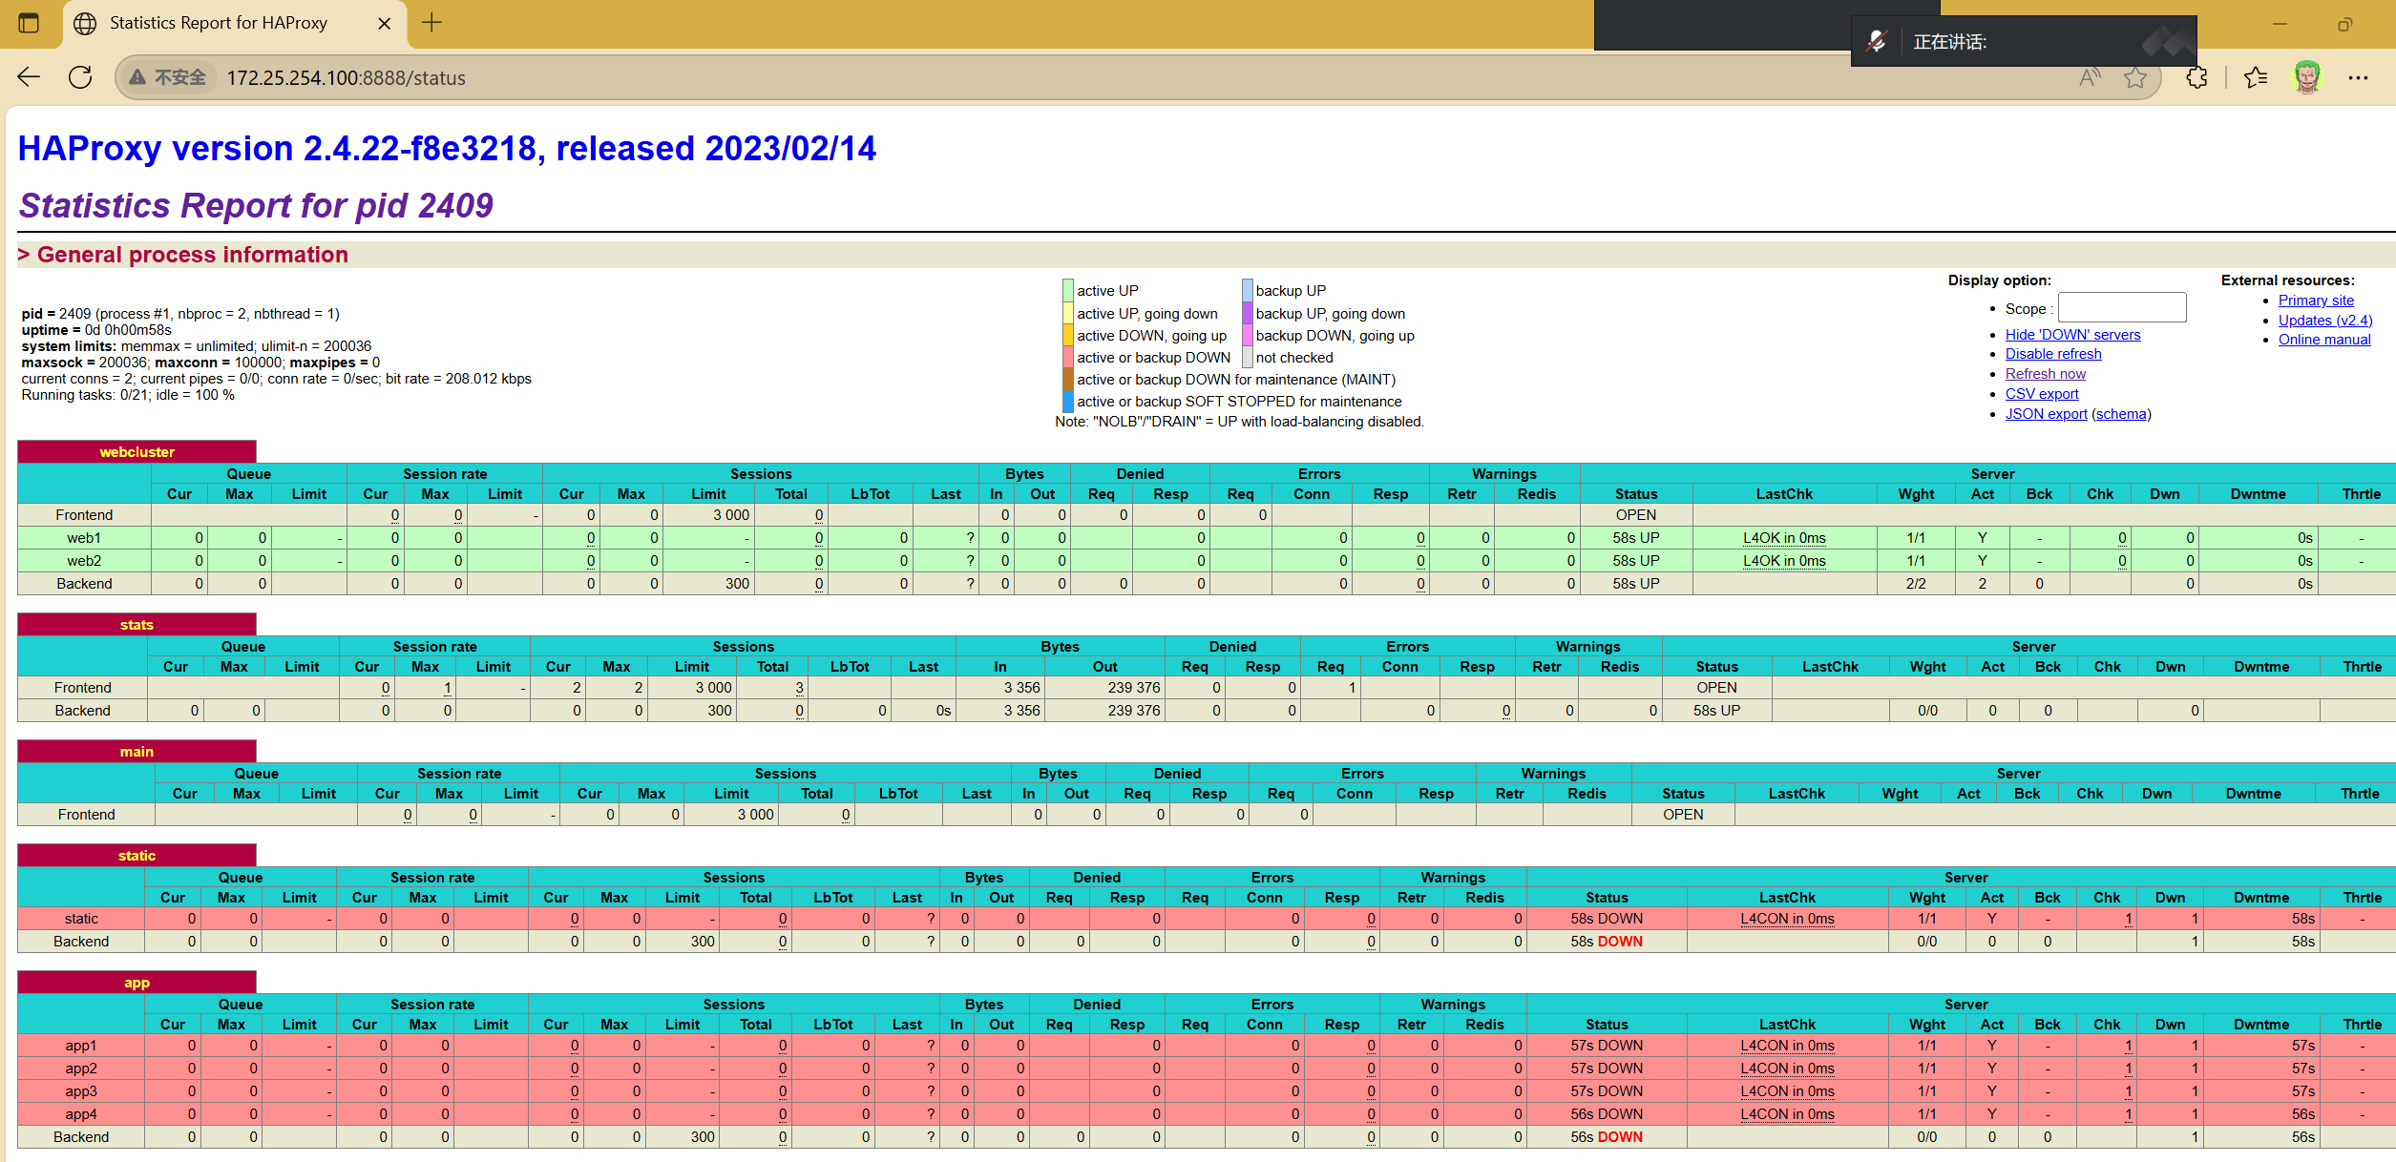Click 58s DOWN status in static Backend row

1607,942
